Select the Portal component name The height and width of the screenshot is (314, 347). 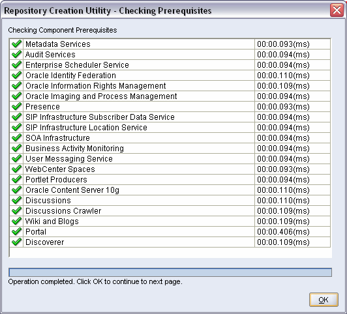pyautogui.click(x=36, y=231)
